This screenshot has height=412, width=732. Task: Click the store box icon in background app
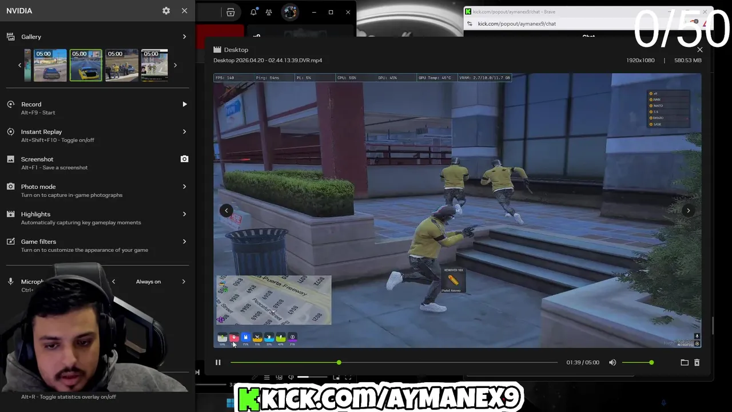230,12
